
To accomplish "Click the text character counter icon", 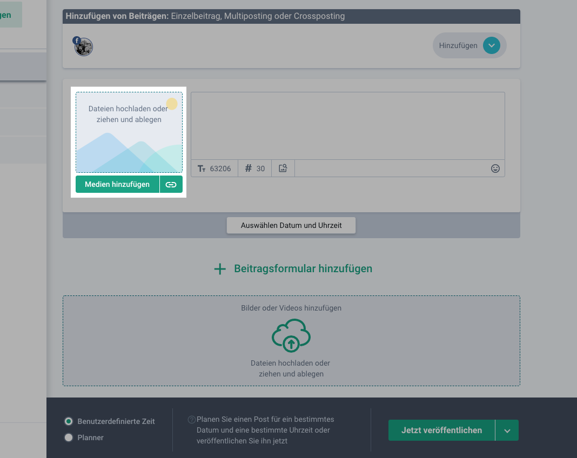I will click(202, 169).
